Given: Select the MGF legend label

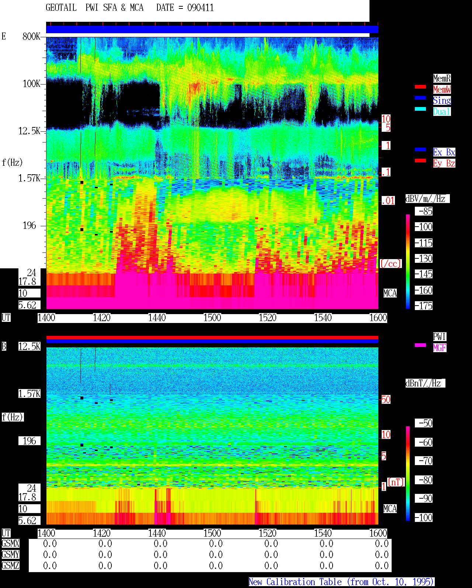Looking at the screenshot, I should (440, 348).
